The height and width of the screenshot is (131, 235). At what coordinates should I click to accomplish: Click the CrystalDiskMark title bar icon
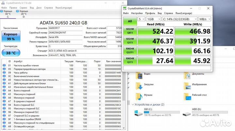(125, 8)
